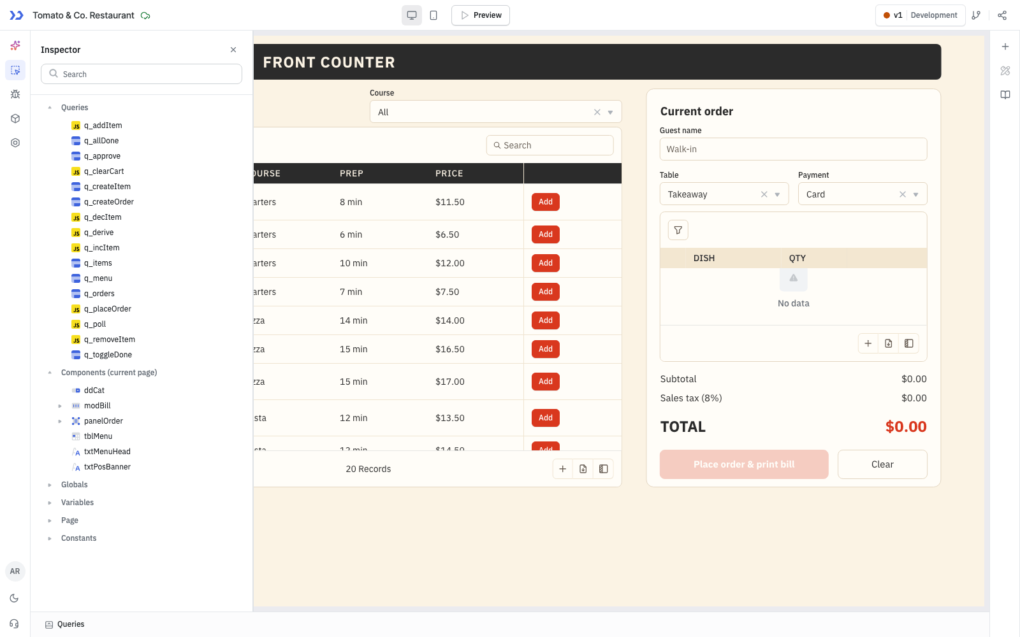Select the q_placeOrder query
The width and height of the screenshot is (1020, 637).
[x=107, y=309]
